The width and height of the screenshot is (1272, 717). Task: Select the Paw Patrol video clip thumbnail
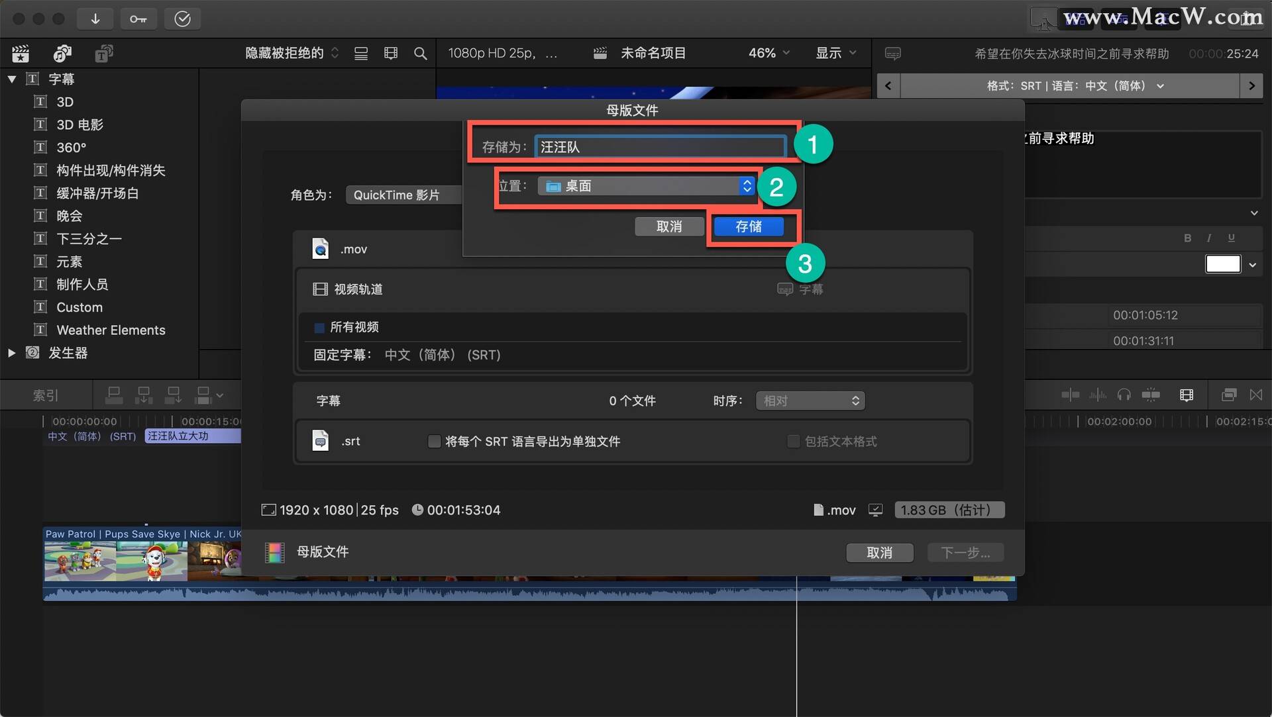click(142, 561)
